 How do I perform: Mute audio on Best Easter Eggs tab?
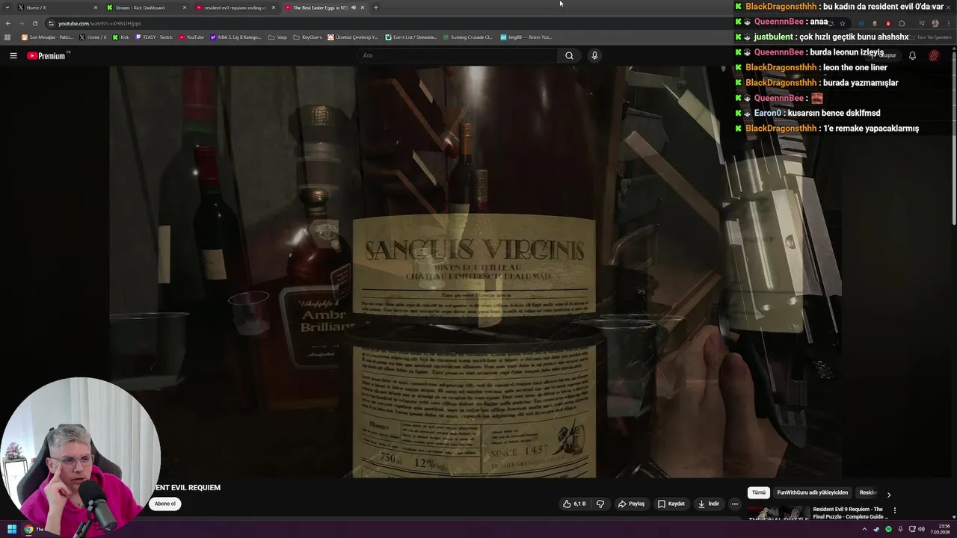point(353,7)
